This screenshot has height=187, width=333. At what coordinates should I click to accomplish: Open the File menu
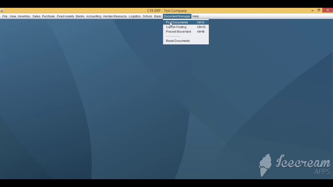(5, 16)
